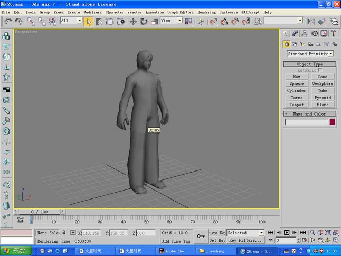
Task: Select the Shapes category icon
Action: tap(295, 44)
